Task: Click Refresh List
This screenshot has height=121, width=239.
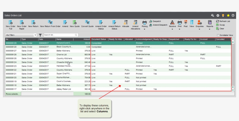Action: click(x=223, y=21)
